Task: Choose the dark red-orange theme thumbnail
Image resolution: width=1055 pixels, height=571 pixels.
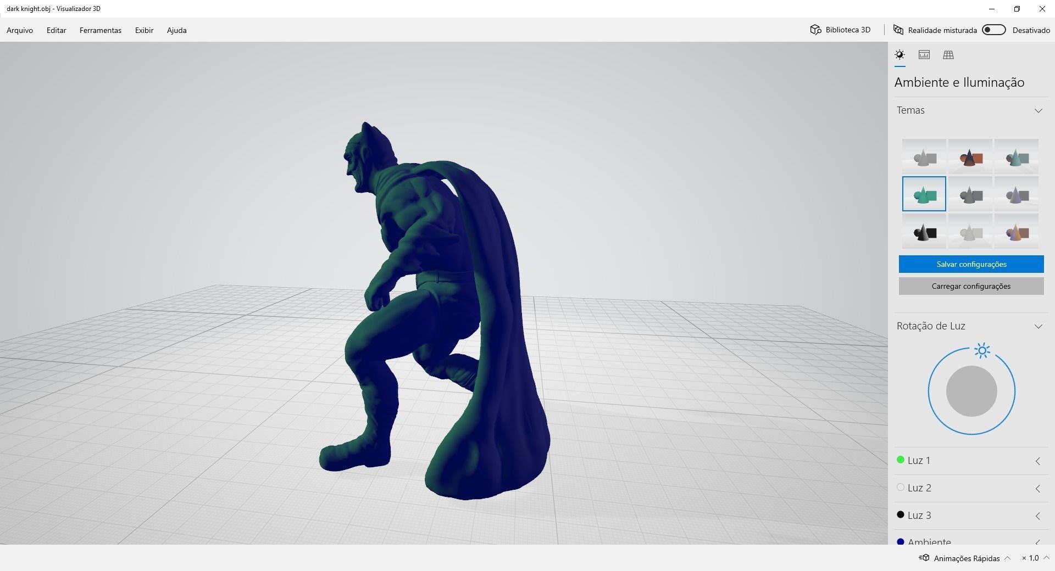Action: tap(970, 156)
